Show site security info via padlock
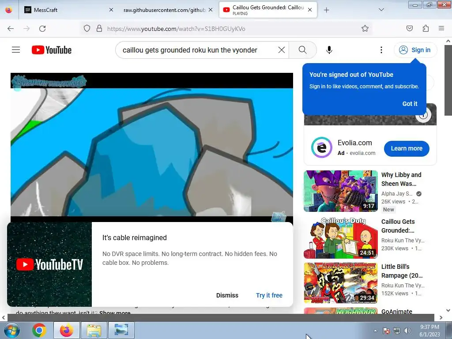 99,29
